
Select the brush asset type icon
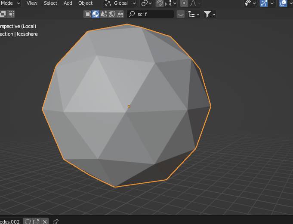[x=120, y=14]
